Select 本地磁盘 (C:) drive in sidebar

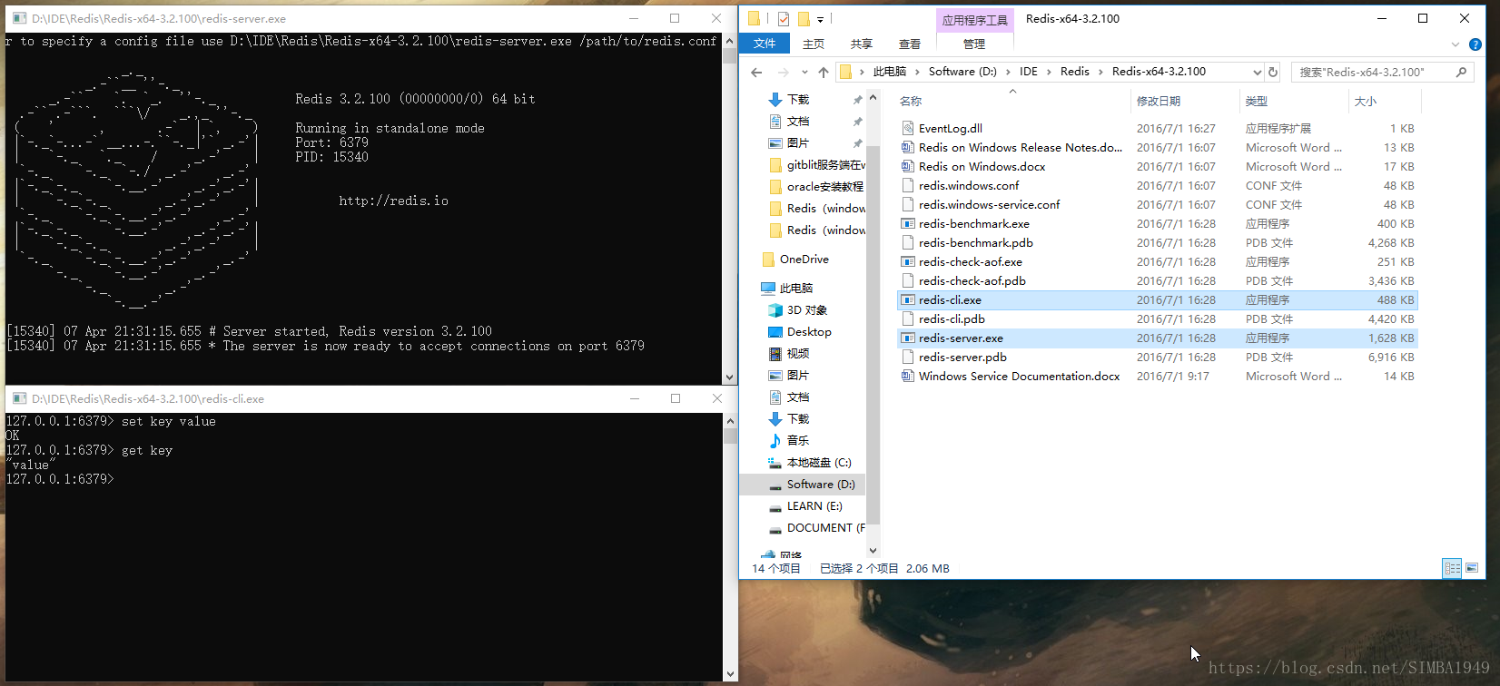[x=810, y=462]
